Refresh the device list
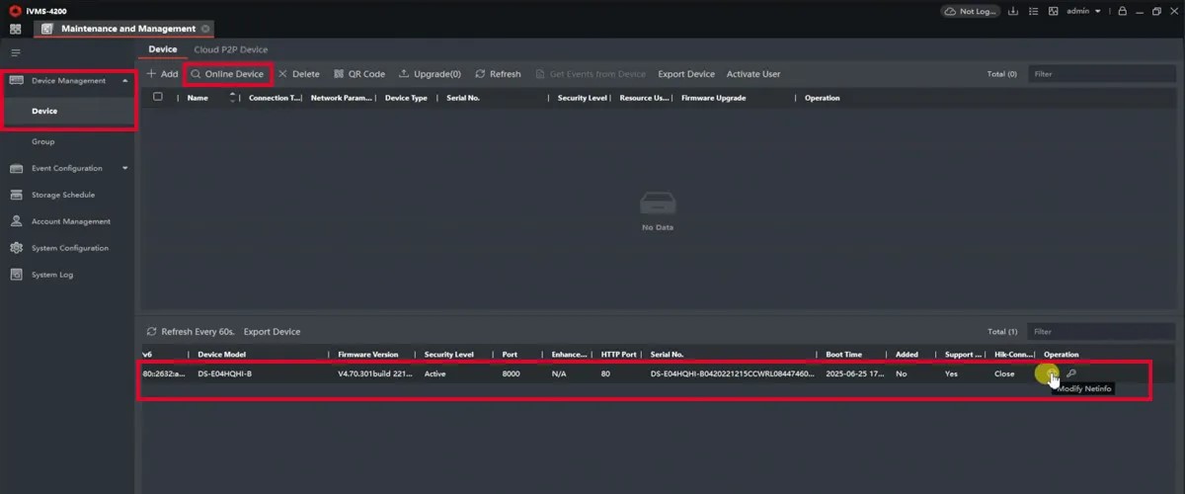Screen dimensions: 1185x494 point(498,74)
